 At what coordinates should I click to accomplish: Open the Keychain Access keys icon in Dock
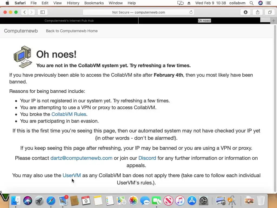pos(232,201)
